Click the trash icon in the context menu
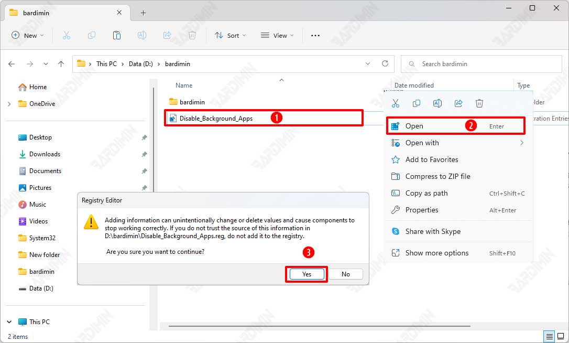This screenshot has width=569, height=343. 479,103
